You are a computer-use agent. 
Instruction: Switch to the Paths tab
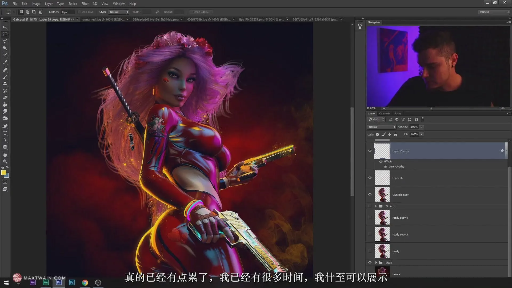click(398, 114)
